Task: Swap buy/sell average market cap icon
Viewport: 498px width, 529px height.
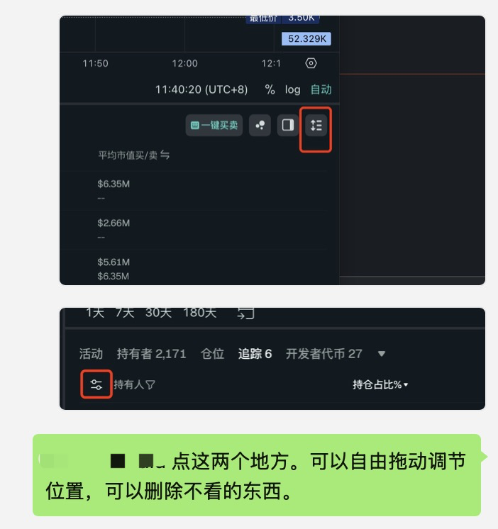Action: 165,155
